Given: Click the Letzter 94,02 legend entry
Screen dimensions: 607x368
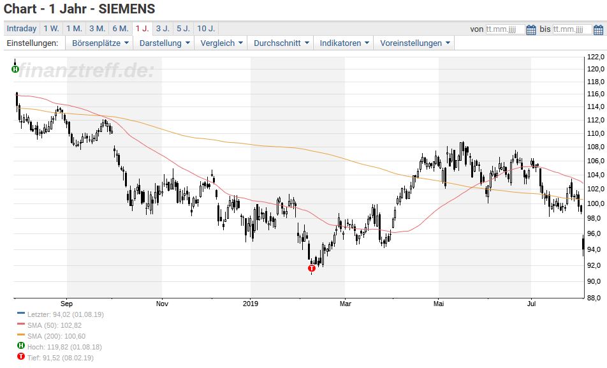Looking at the screenshot, I should point(66,314).
